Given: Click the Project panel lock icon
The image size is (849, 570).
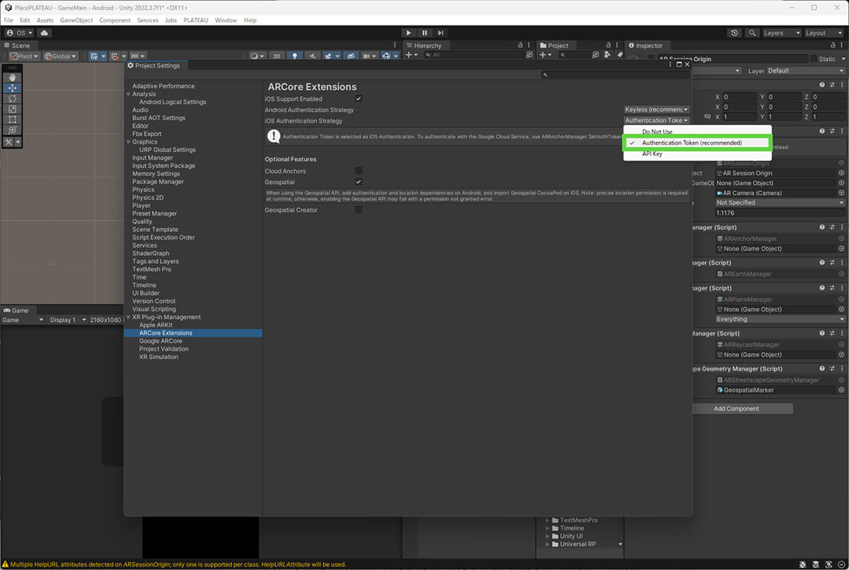Looking at the screenshot, I should [608, 45].
